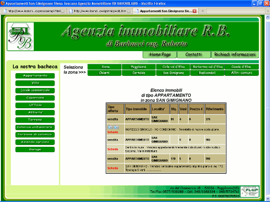Select the Altri comuni zone
This screenshot has height=202, width=270.
242,73
